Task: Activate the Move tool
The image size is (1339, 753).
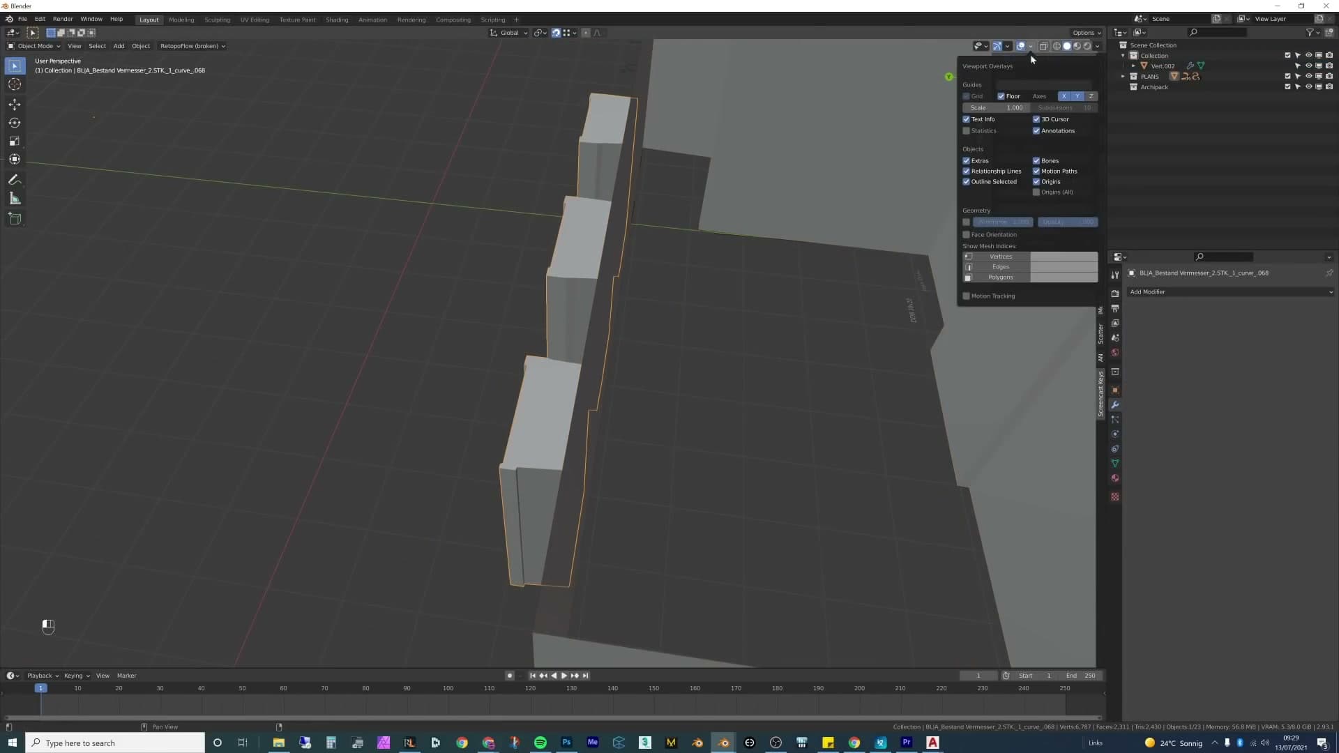Action: click(15, 105)
